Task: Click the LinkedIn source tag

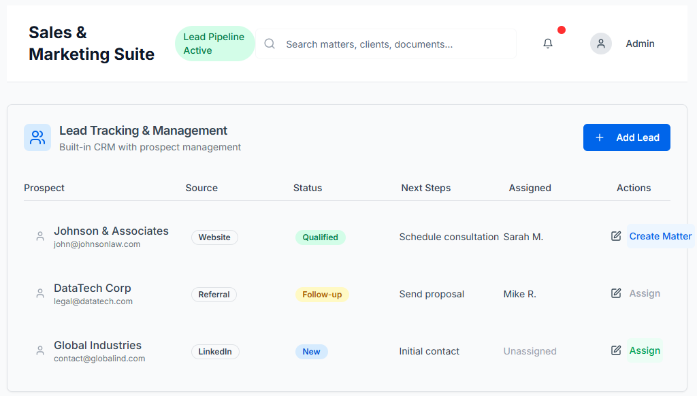Action: pos(215,352)
